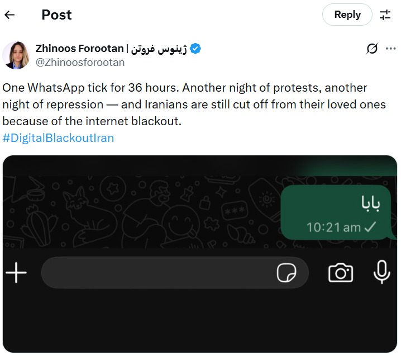The image size is (401, 356).
Task: Open reply sorting and filter settings
Action: [385, 15]
